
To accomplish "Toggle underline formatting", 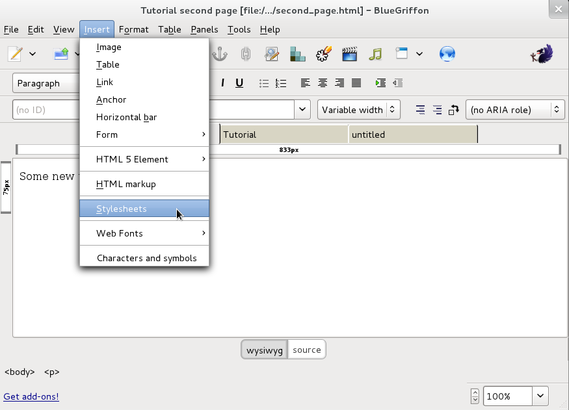I will [239, 83].
